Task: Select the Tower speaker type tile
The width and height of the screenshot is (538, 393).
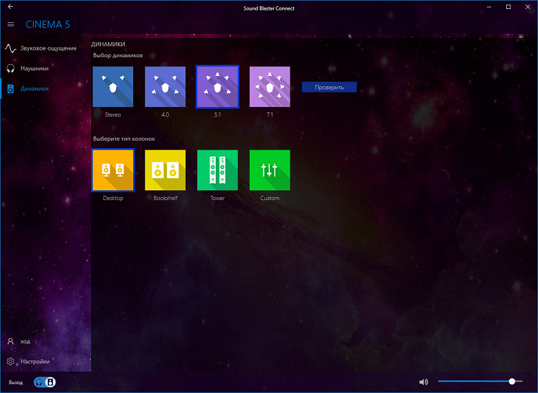Action: click(x=217, y=170)
